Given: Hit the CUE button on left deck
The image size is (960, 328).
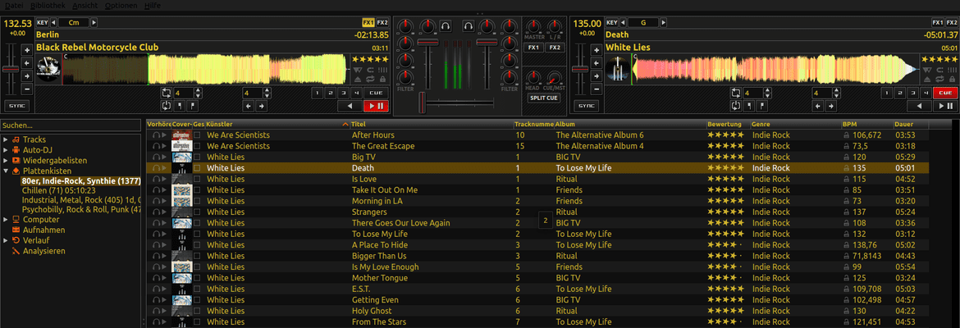Looking at the screenshot, I should (376, 93).
